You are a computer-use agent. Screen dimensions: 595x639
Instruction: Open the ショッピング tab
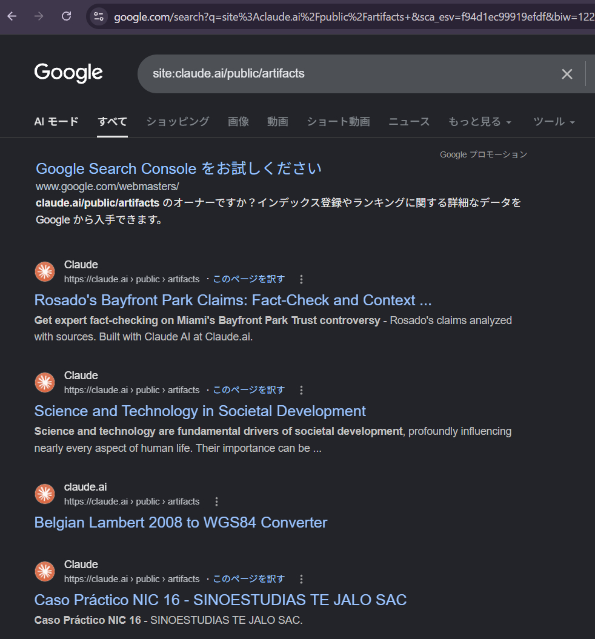tap(178, 122)
